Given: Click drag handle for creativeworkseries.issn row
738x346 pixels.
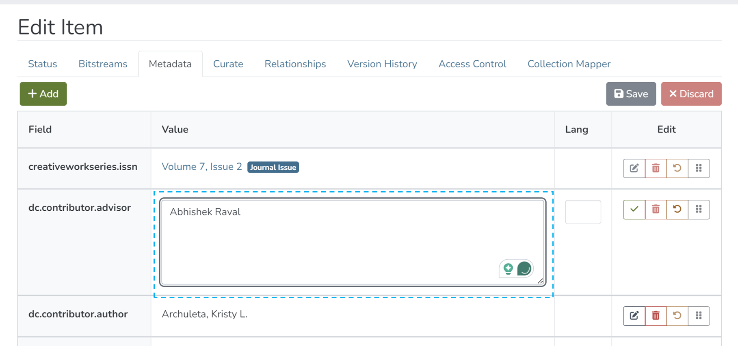Looking at the screenshot, I should pos(699,168).
